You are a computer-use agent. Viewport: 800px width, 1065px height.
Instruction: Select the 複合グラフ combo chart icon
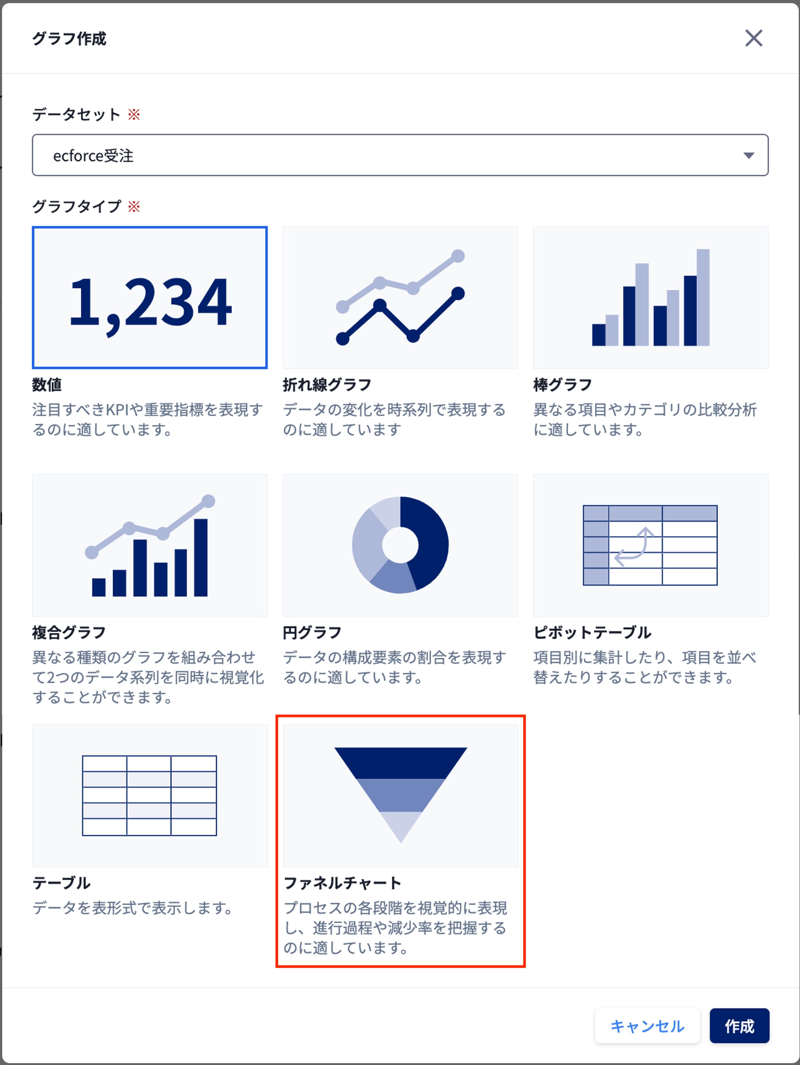point(150,545)
